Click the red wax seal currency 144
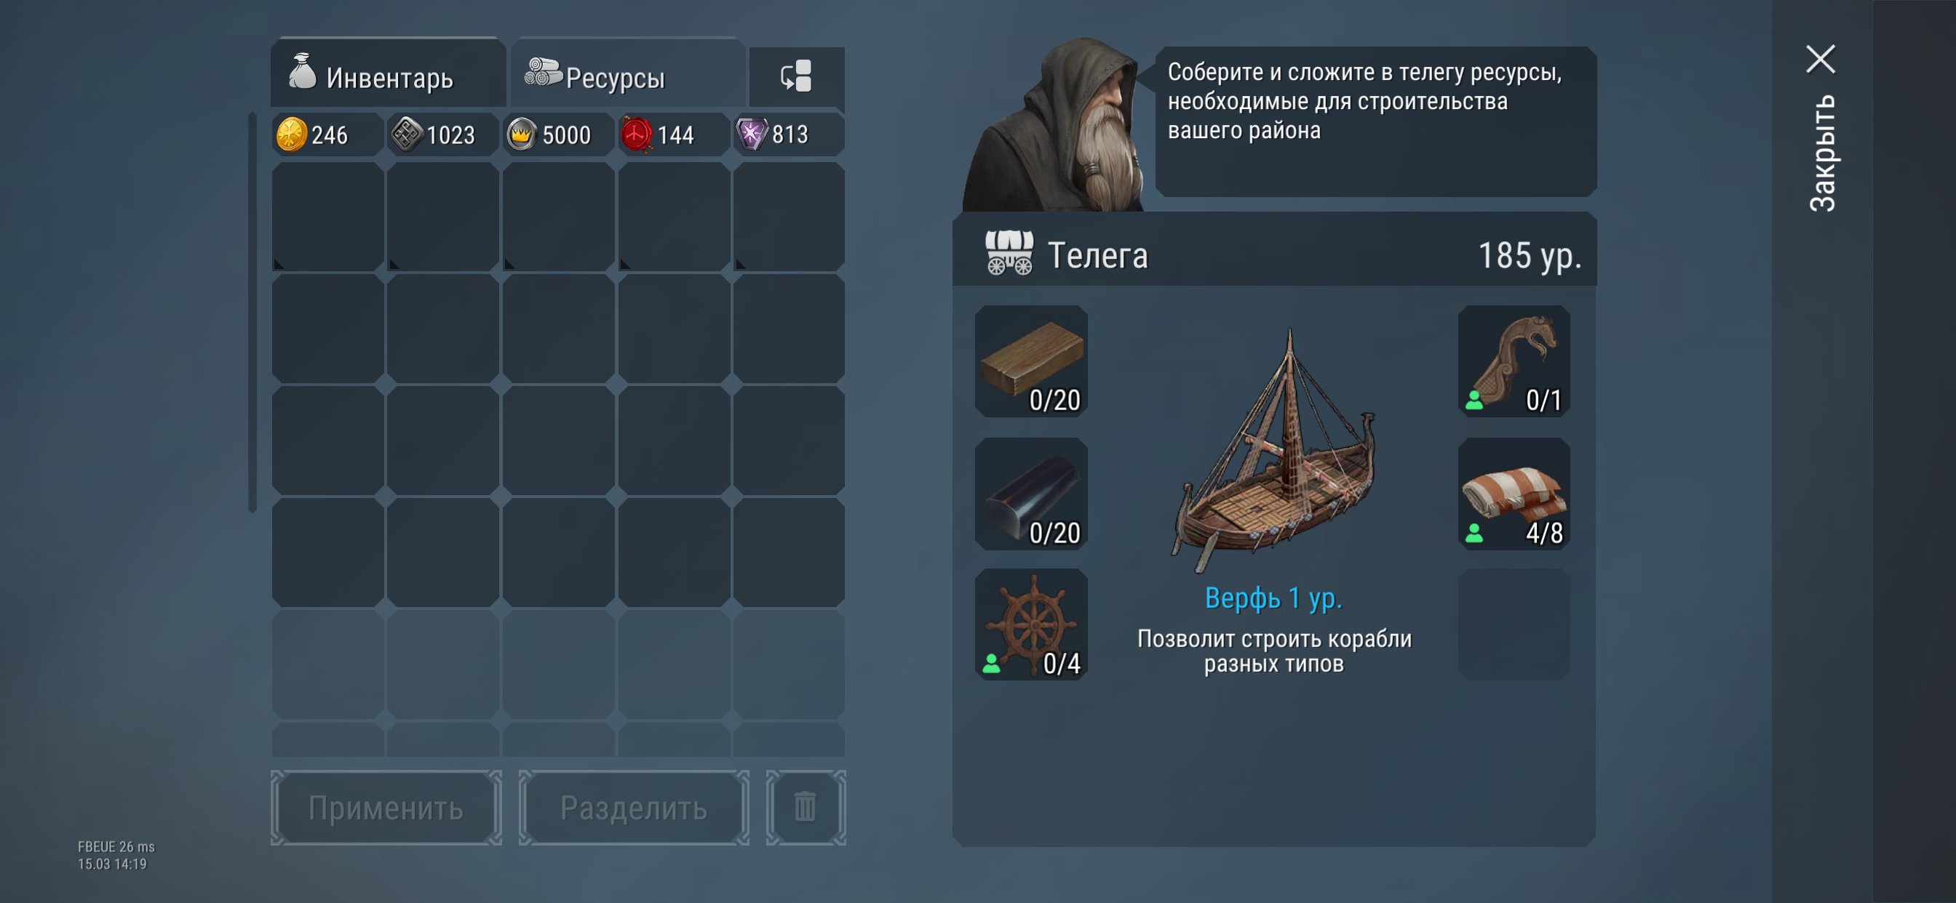The image size is (1956, 903). [x=674, y=135]
